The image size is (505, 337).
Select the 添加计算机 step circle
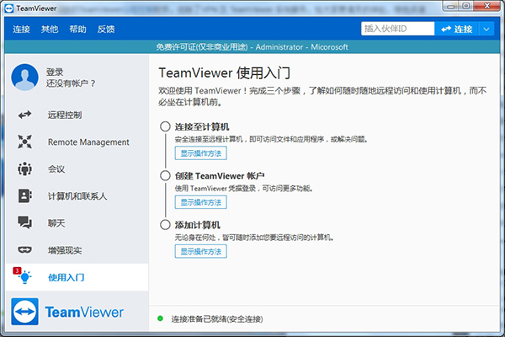tap(165, 225)
